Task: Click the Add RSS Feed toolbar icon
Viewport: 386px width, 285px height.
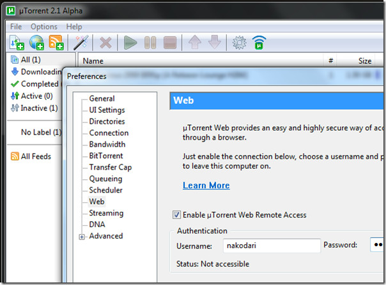Action: point(56,43)
